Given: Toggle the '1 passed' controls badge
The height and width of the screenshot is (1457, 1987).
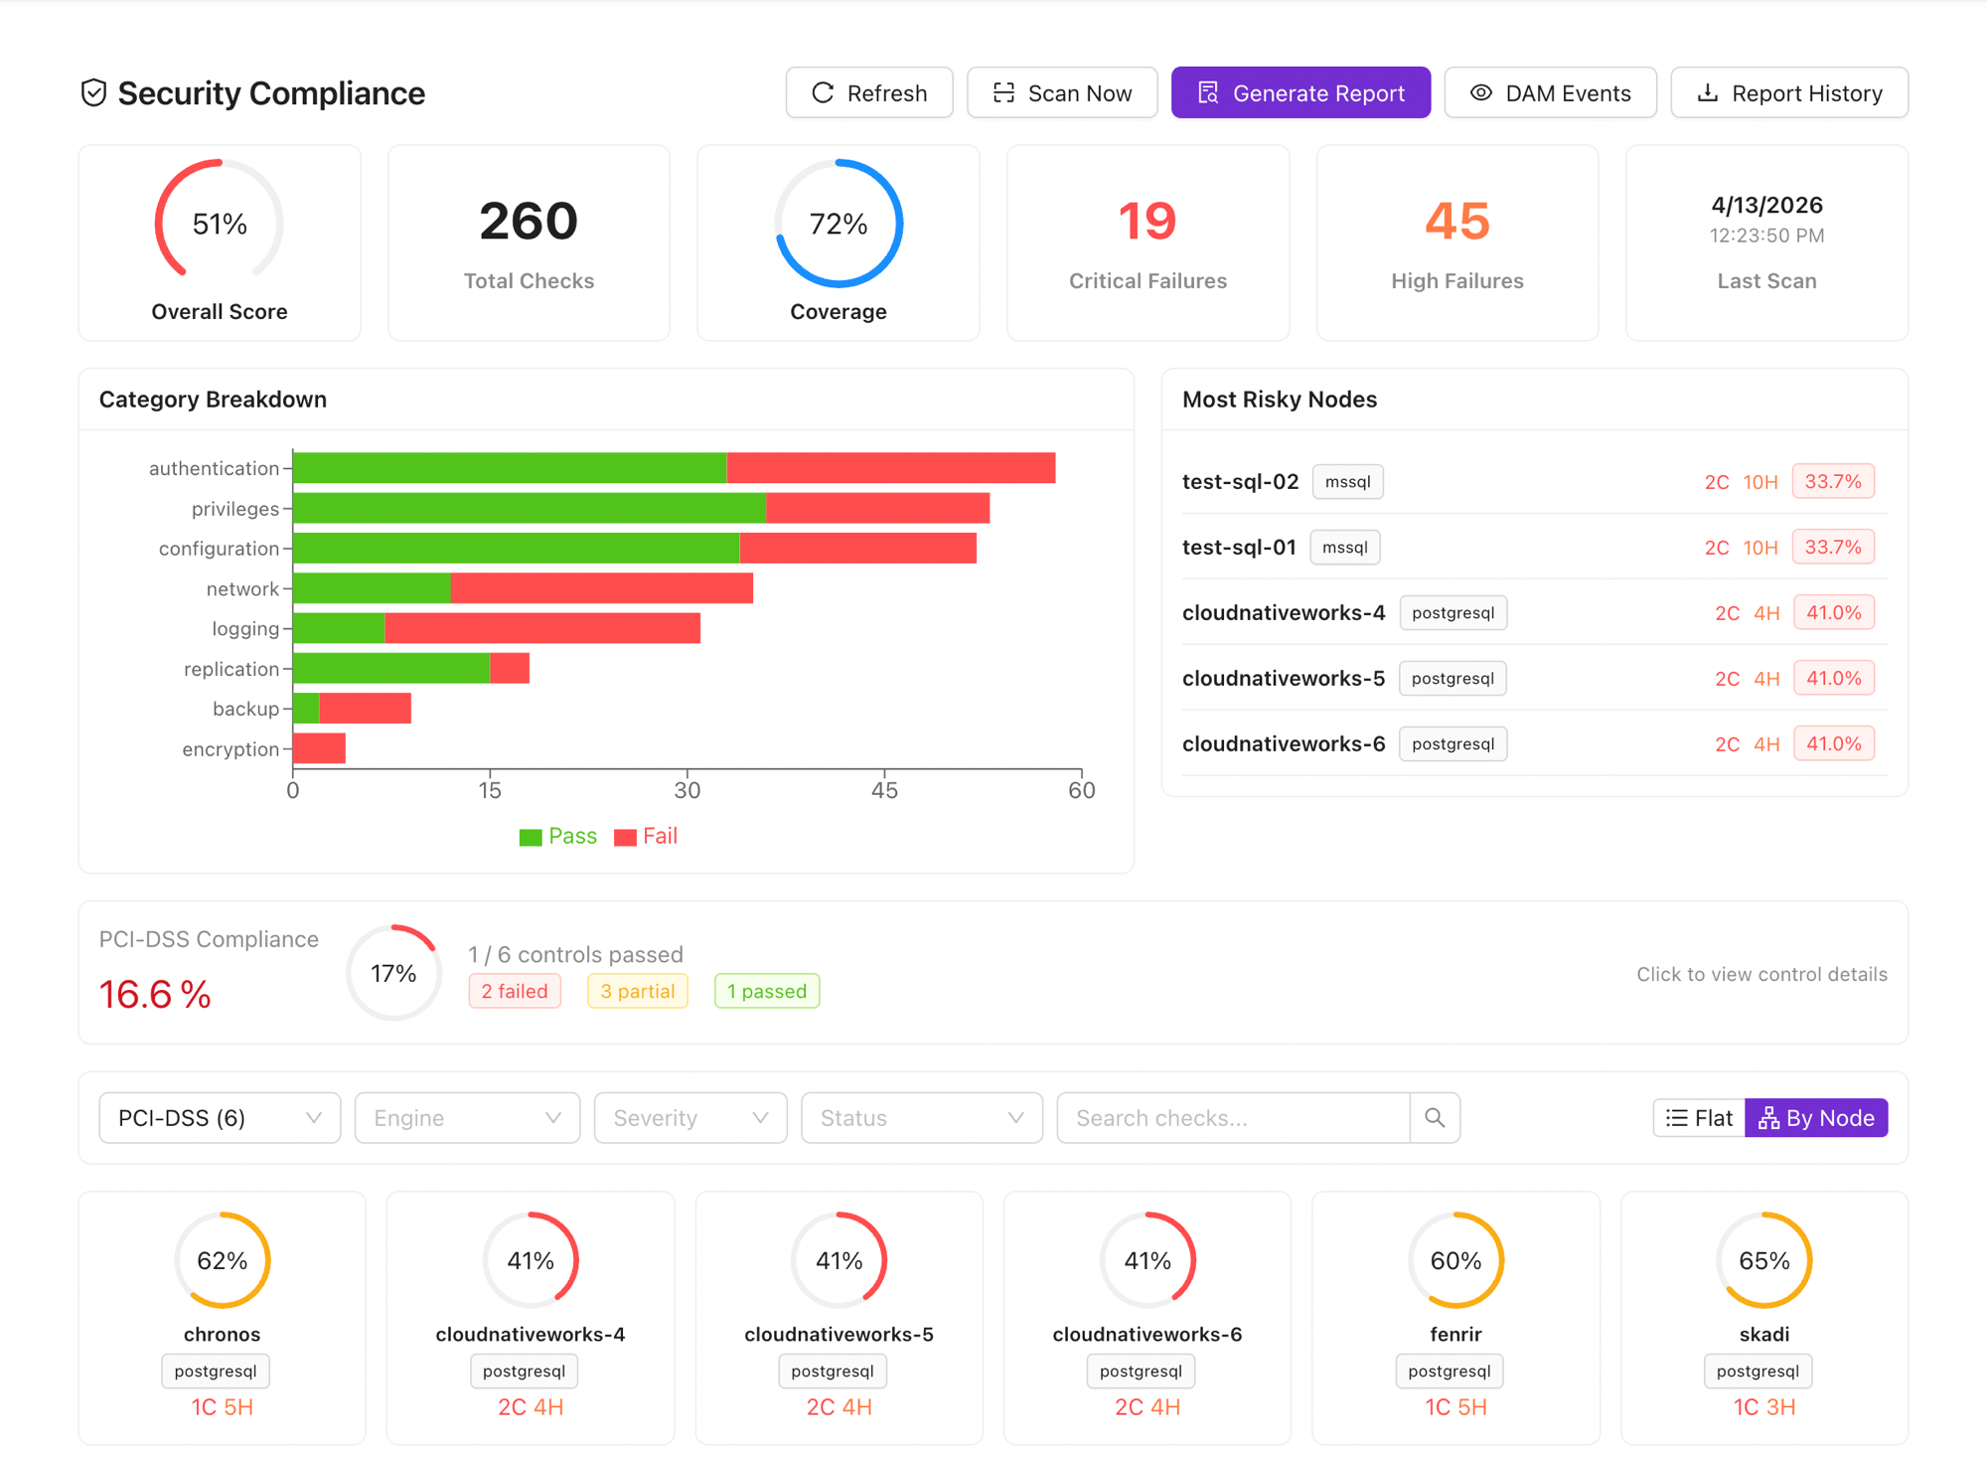Looking at the screenshot, I should 766,990.
